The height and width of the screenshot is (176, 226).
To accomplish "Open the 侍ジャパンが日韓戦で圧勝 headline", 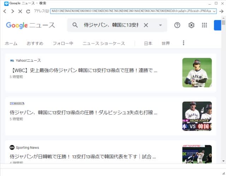I will 83,157.
